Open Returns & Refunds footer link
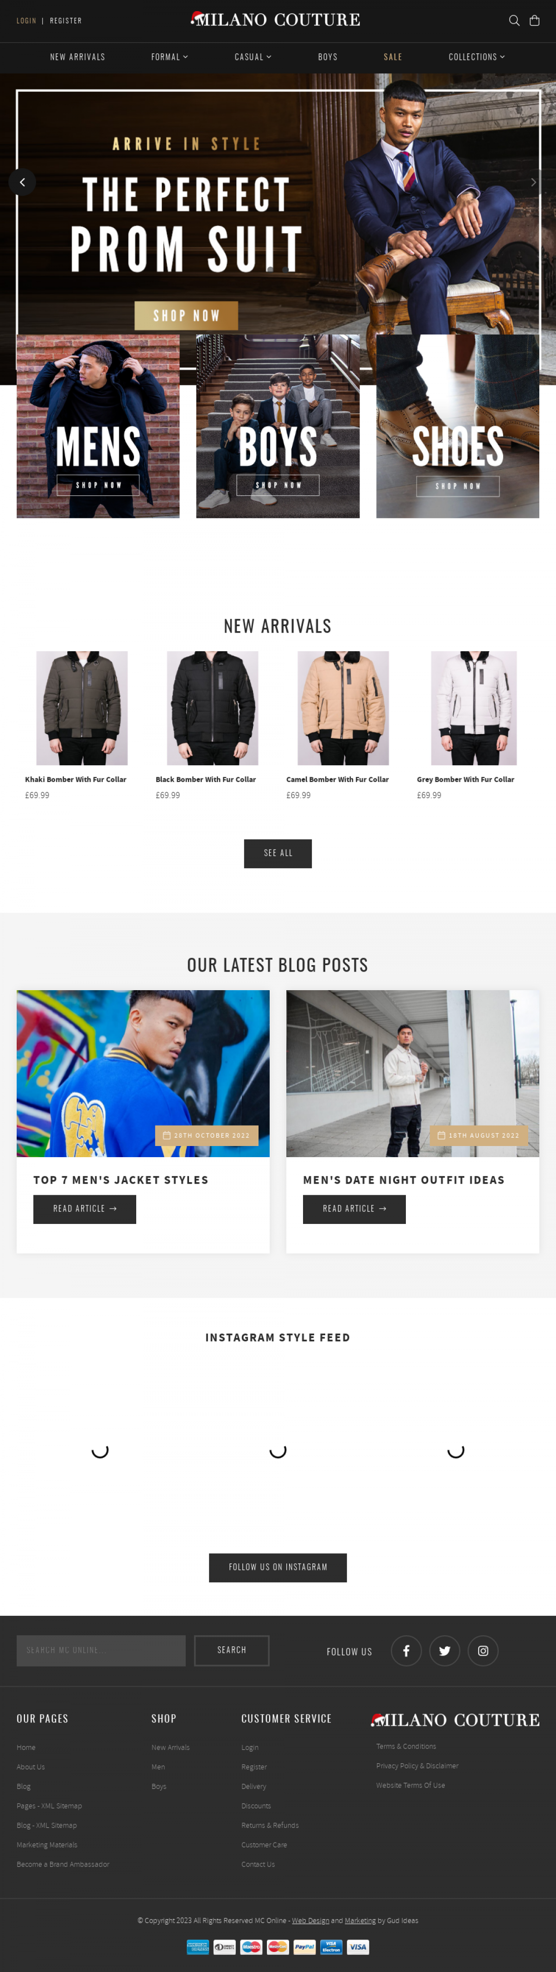 pos(270,1825)
